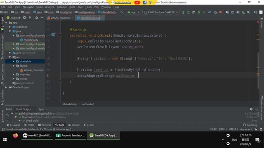264x148 pixels.
Task: Toggle the Gradle sidebar button on right
Action: (x=262, y=23)
